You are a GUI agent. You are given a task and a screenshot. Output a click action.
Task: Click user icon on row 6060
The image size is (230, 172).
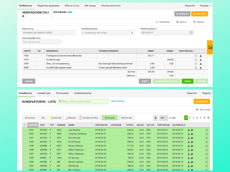[x=201, y=68]
